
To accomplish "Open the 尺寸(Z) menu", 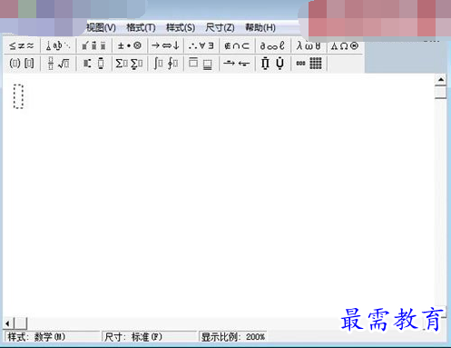I will (x=220, y=27).
